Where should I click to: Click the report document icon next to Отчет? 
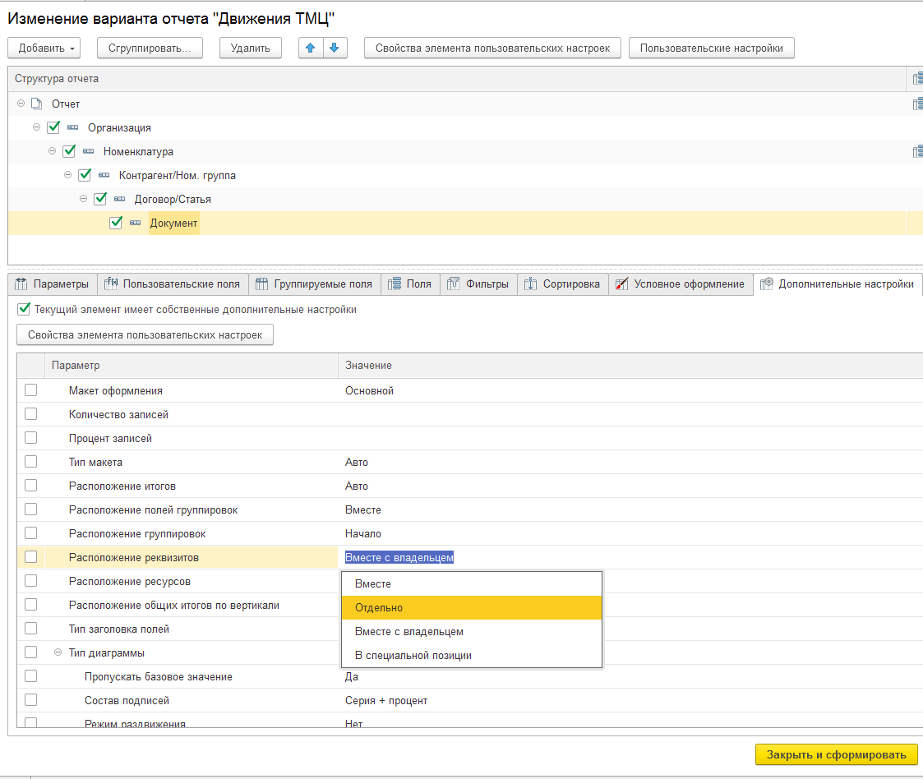coord(36,104)
